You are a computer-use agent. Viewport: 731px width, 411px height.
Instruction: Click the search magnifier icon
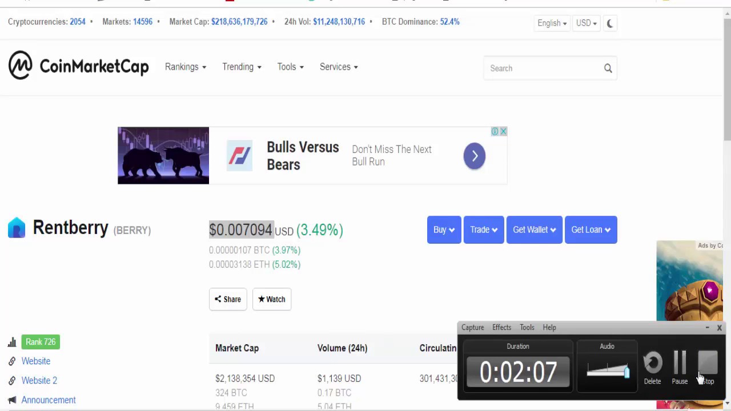(608, 68)
